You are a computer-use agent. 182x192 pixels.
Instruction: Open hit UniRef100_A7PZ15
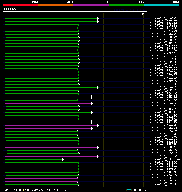pyautogui.click(x=163, y=24)
